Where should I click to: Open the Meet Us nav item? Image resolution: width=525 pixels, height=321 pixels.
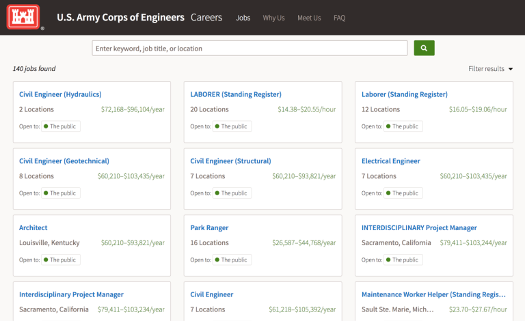point(309,18)
